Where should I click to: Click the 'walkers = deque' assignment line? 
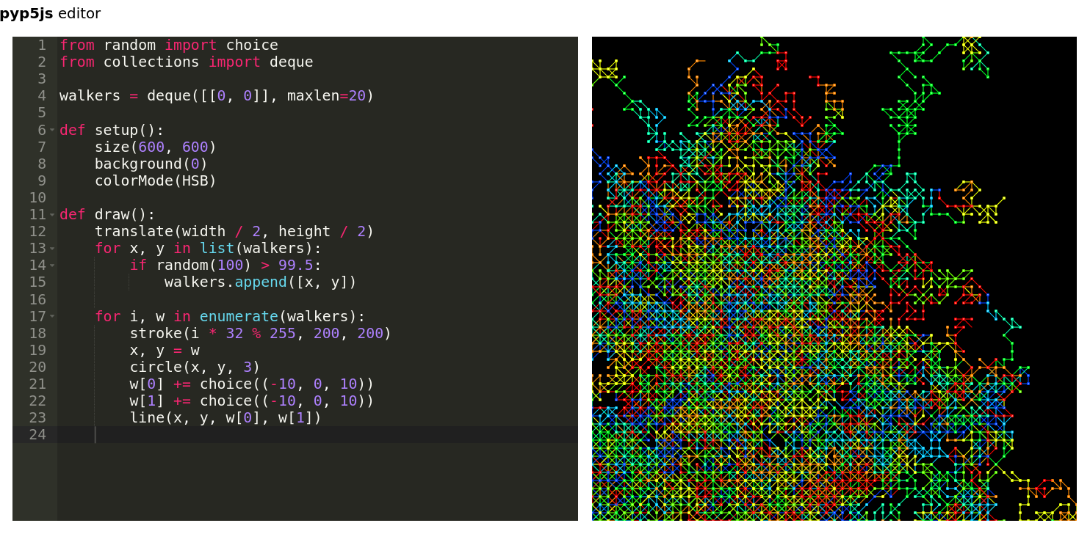click(217, 96)
